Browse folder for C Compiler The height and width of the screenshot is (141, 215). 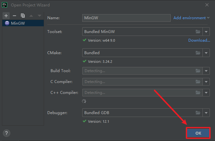tap(198, 82)
